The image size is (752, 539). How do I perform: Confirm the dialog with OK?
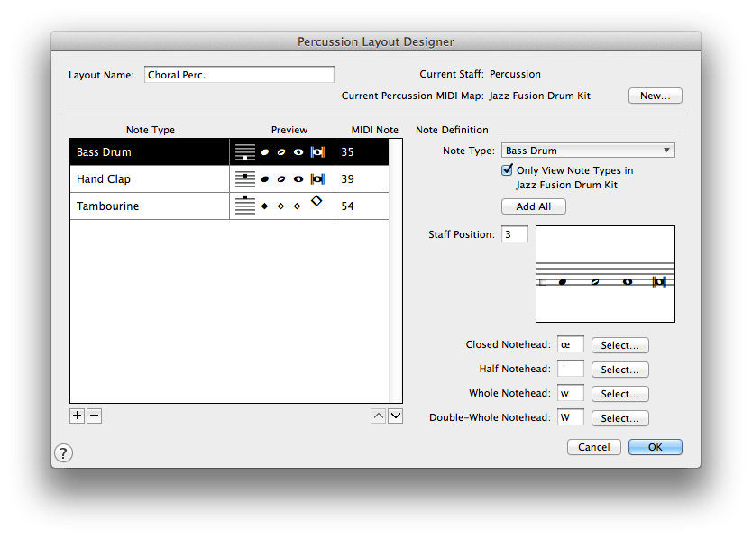pos(655,447)
